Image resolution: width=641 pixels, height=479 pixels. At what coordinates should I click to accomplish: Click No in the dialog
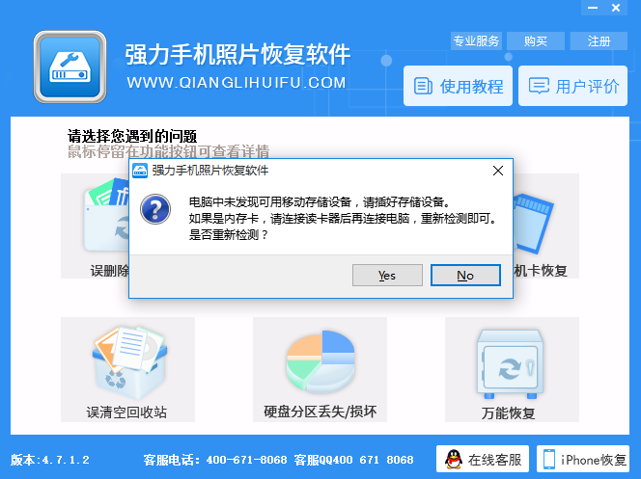point(465,276)
